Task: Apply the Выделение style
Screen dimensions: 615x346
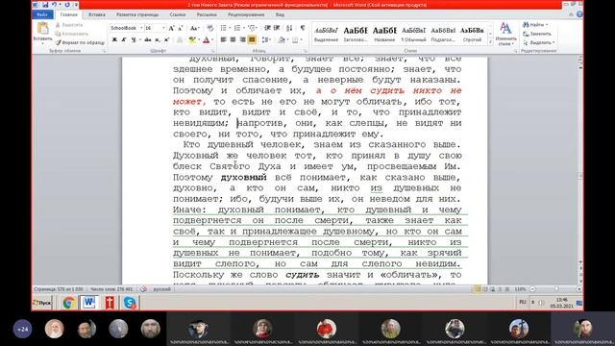Action: click(326, 34)
